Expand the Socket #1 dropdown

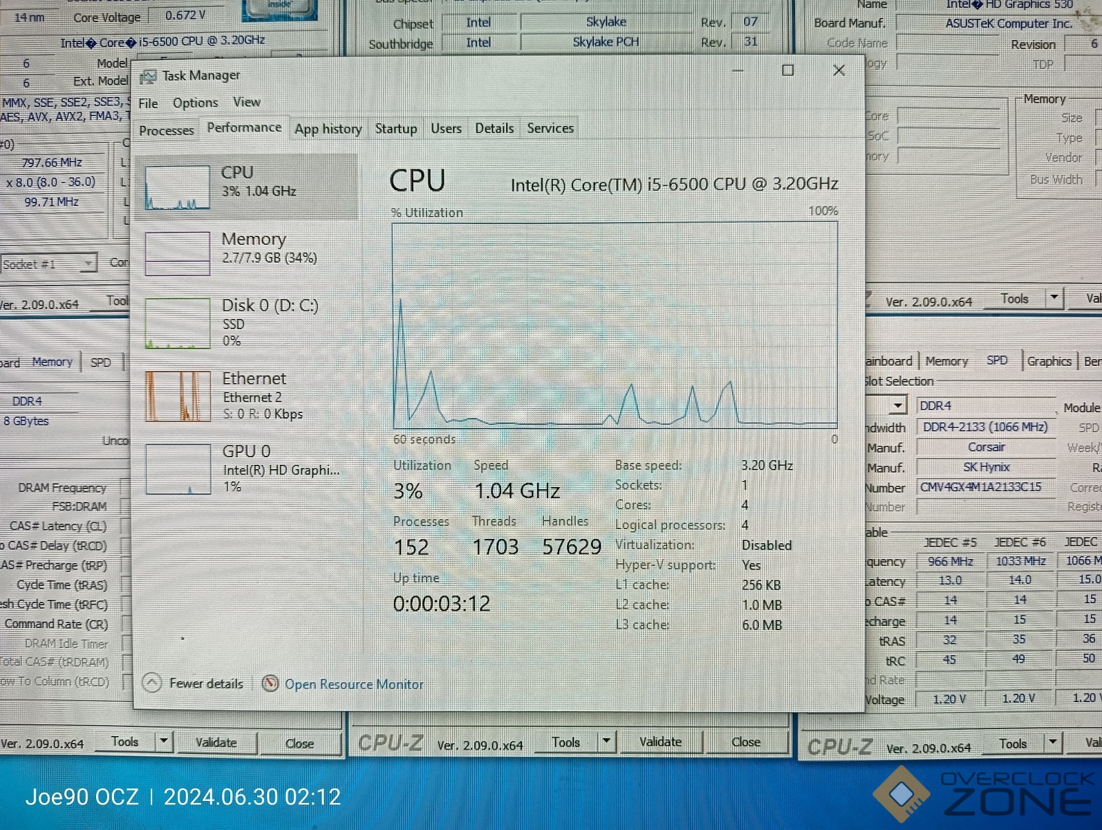click(x=88, y=264)
